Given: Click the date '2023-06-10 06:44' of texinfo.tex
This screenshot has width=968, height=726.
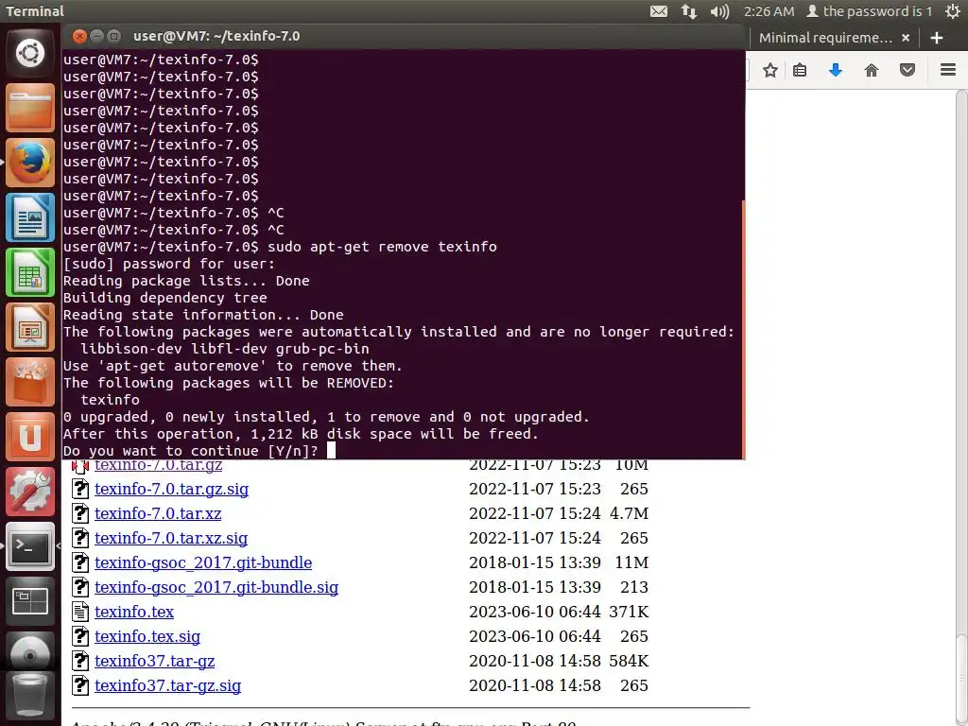Looking at the screenshot, I should click(x=535, y=612).
